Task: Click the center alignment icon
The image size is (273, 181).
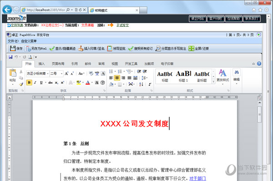Action: (117, 78)
